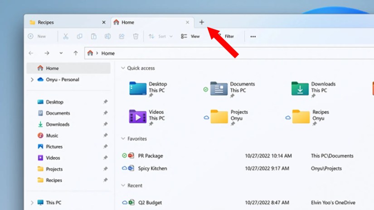Open recent locations dropdown chevron
The image size is (374, 210).
tap(61, 53)
